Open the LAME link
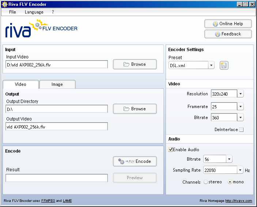 click(67, 201)
